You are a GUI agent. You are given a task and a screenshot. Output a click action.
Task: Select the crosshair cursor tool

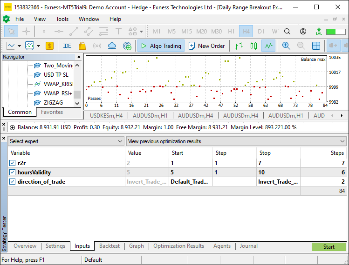click(26, 31)
